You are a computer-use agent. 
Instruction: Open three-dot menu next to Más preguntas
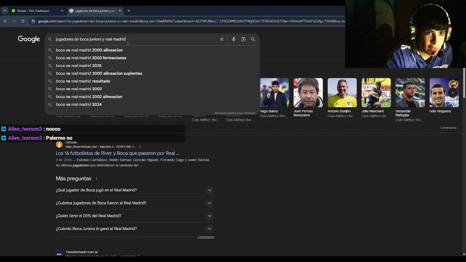[96, 179]
